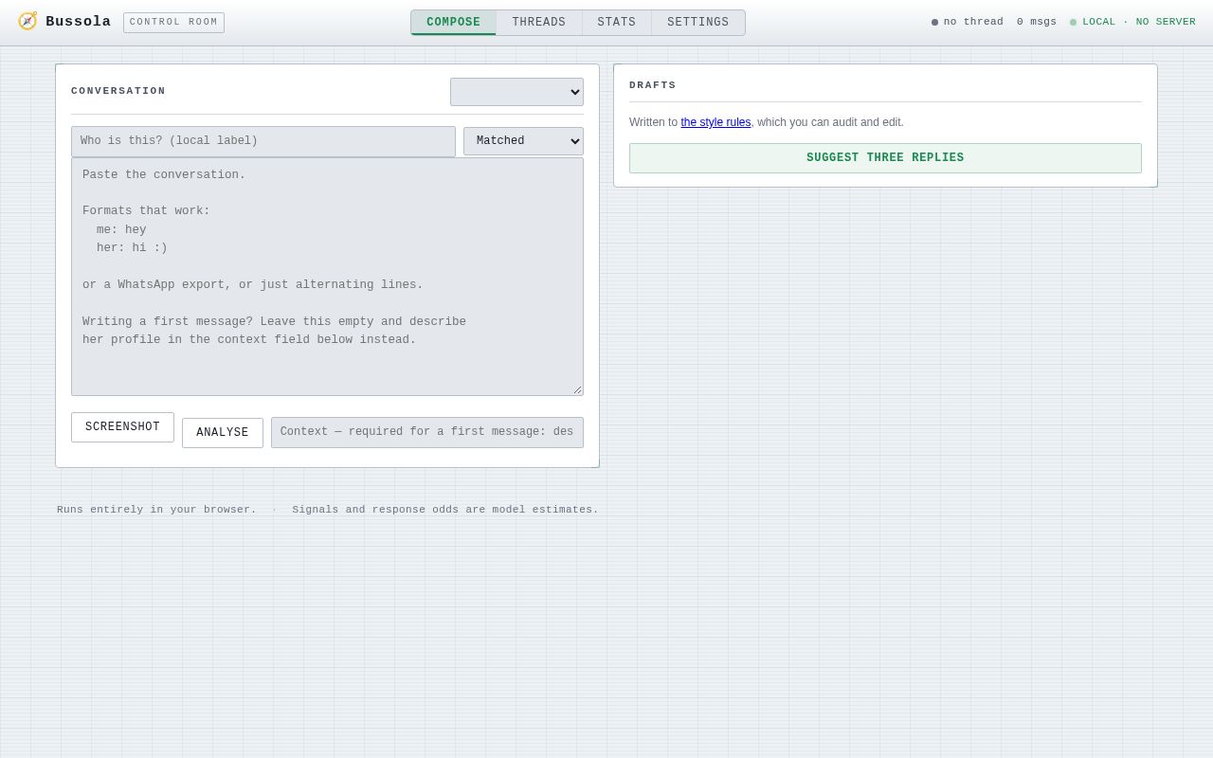
Task: Focus the Context input field
Action: click(427, 432)
